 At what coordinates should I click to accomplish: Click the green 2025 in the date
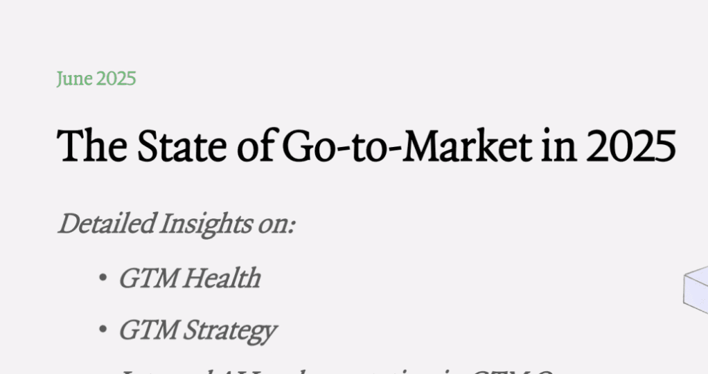pos(116,79)
